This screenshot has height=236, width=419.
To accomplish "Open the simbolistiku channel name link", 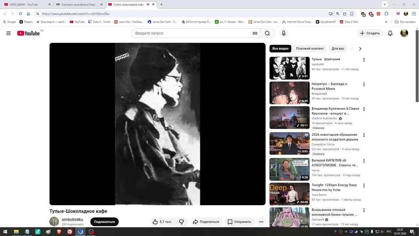I will tap(72, 220).
